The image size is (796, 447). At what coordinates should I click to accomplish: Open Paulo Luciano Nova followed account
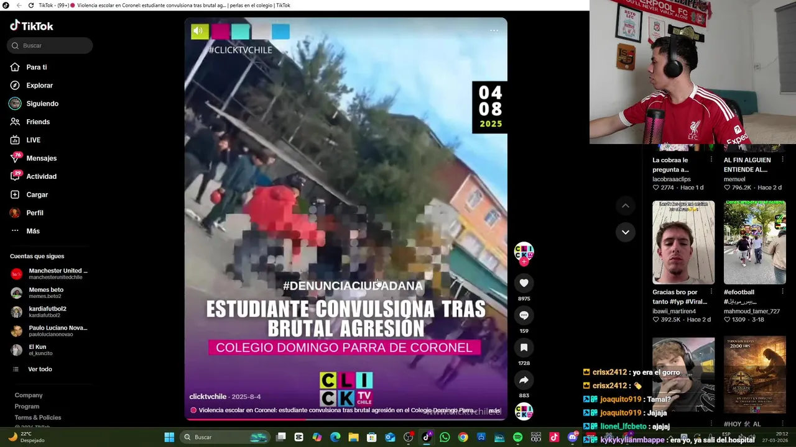50,331
